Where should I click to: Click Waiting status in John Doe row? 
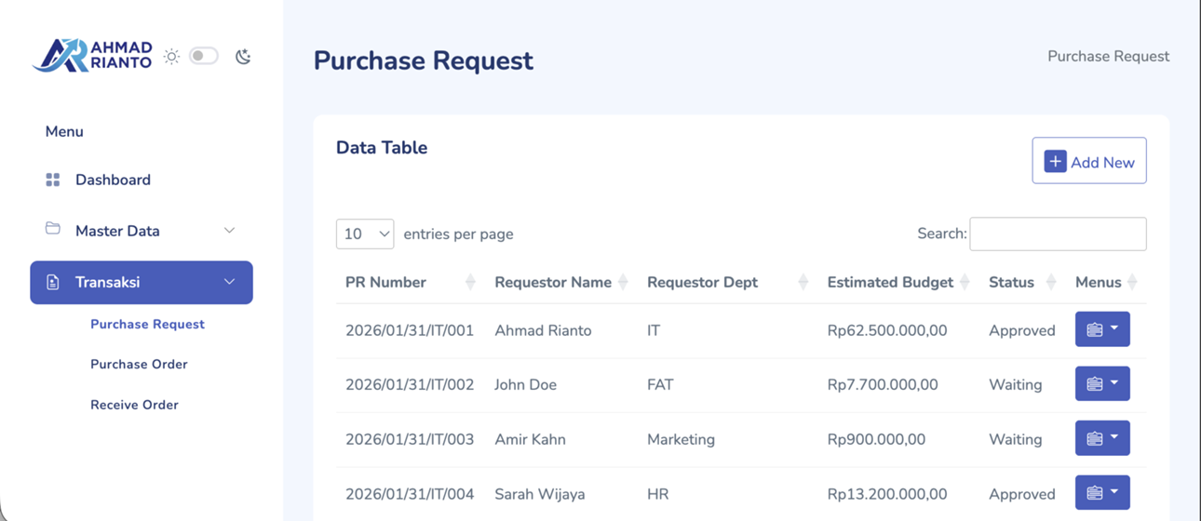click(1015, 384)
